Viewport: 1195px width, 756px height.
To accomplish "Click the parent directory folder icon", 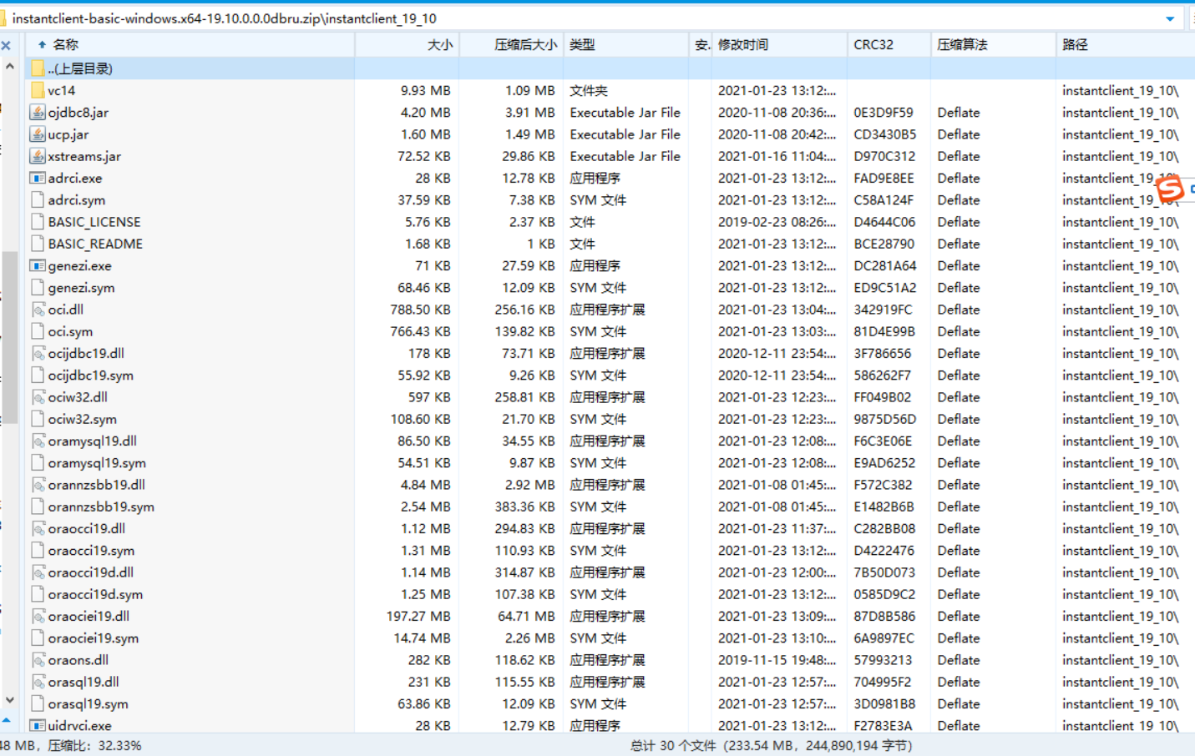I will (38, 68).
